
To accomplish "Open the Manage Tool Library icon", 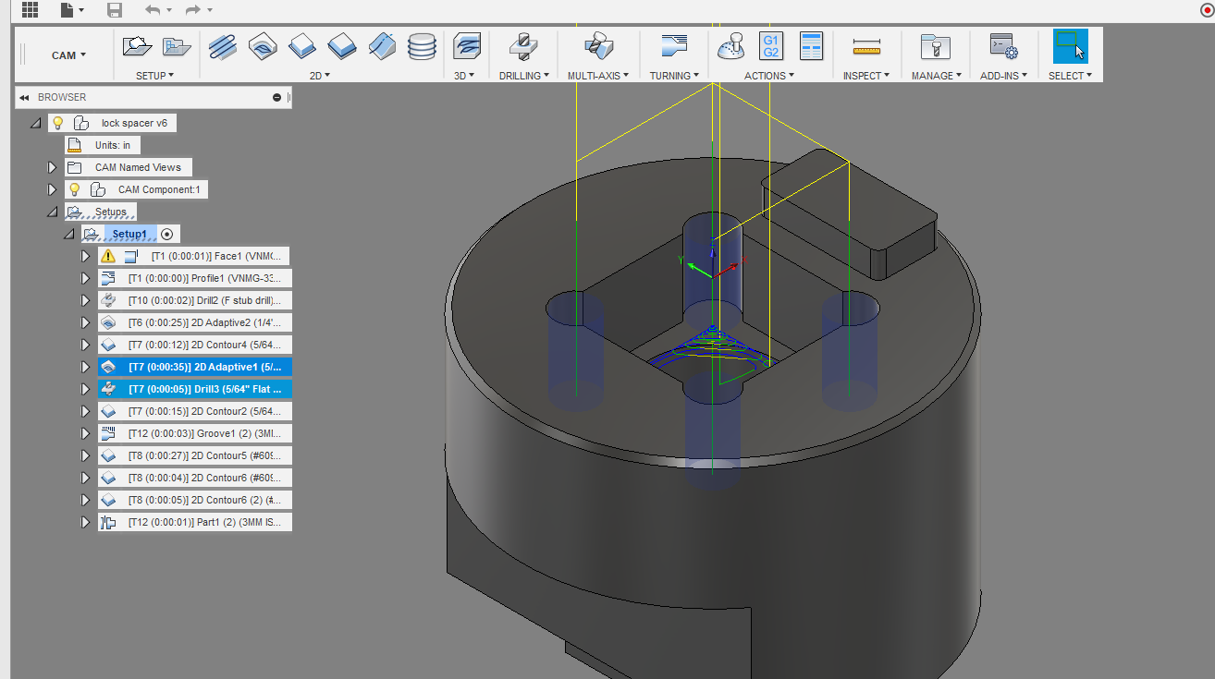I will (x=934, y=44).
